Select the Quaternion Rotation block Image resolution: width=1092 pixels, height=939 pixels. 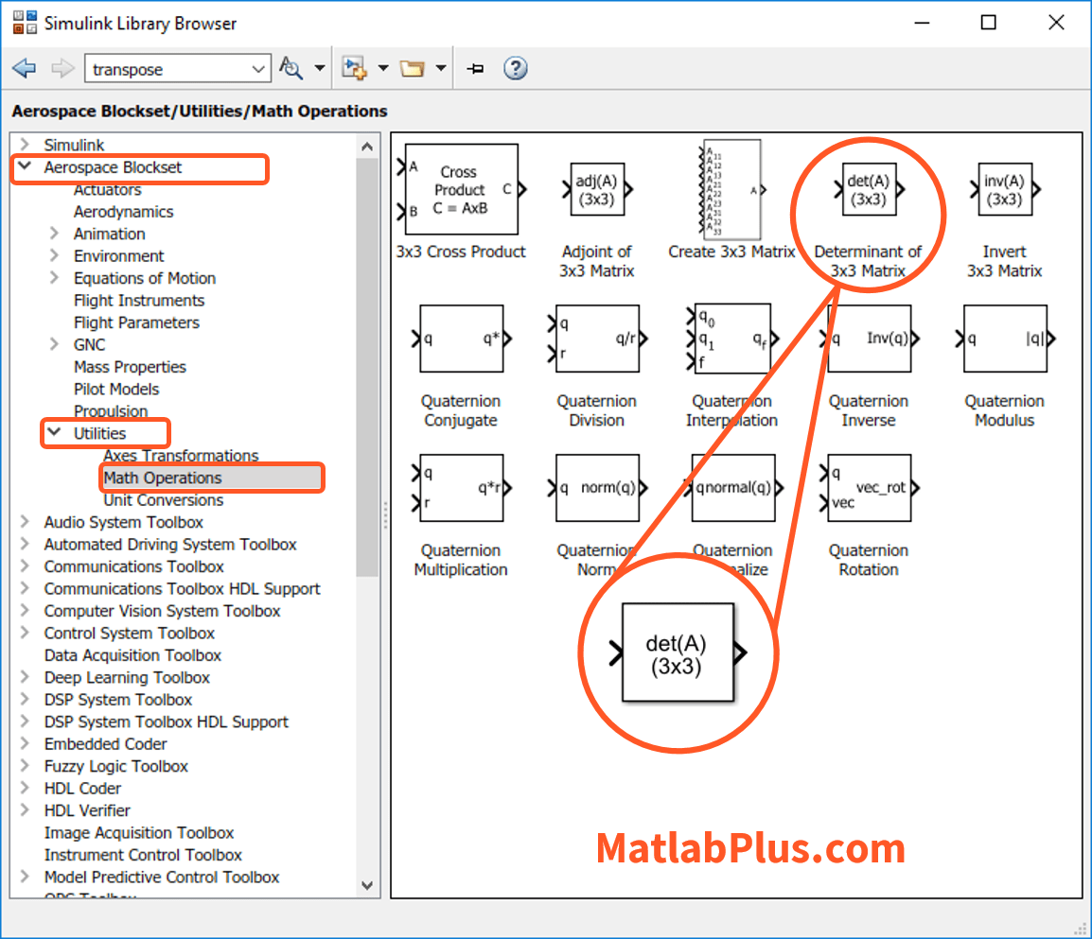point(868,488)
